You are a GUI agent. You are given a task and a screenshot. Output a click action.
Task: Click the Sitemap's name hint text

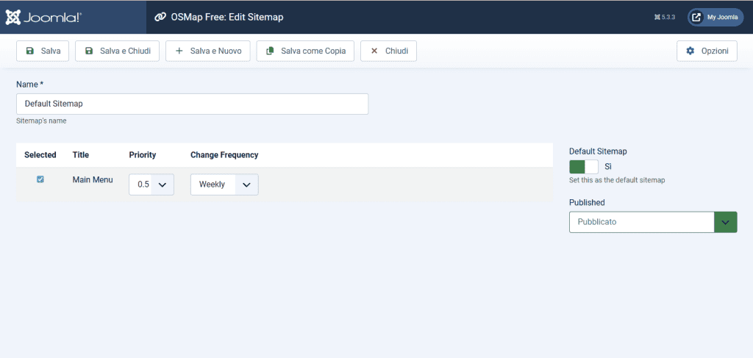41,121
